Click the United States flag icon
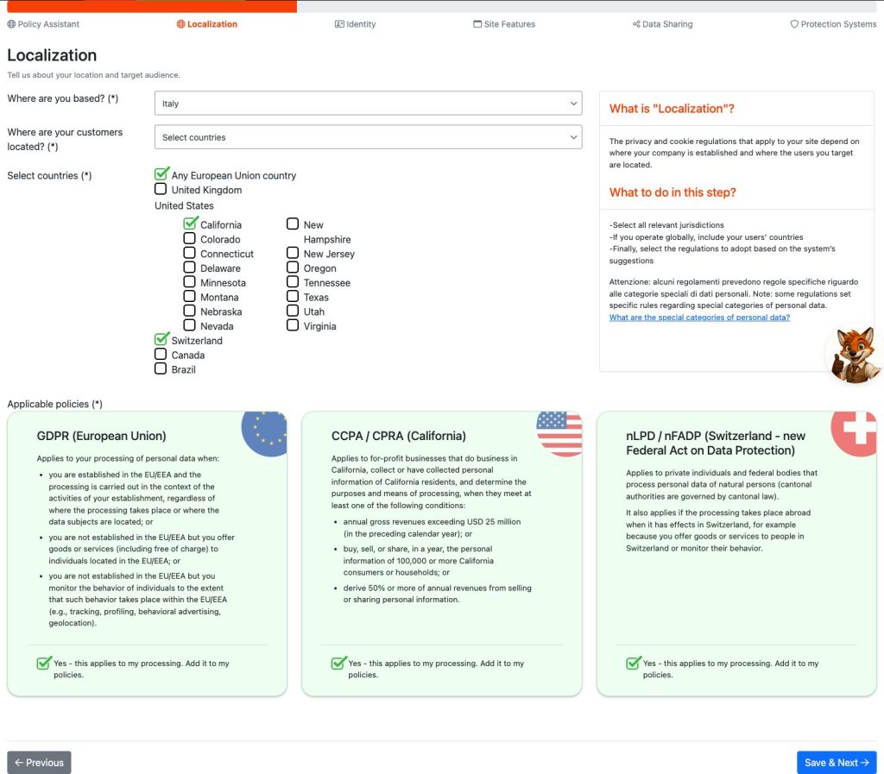The width and height of the screenshot is (884, 774). point(560,432)
